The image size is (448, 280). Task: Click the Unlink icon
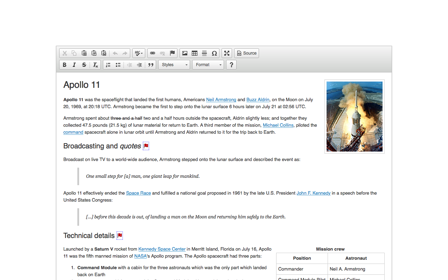click(162, 53)
